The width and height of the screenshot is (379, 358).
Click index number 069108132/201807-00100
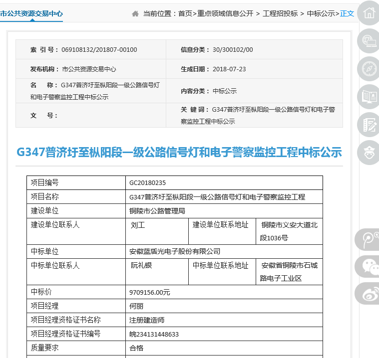pyautogui.click(x=99, y=50)
